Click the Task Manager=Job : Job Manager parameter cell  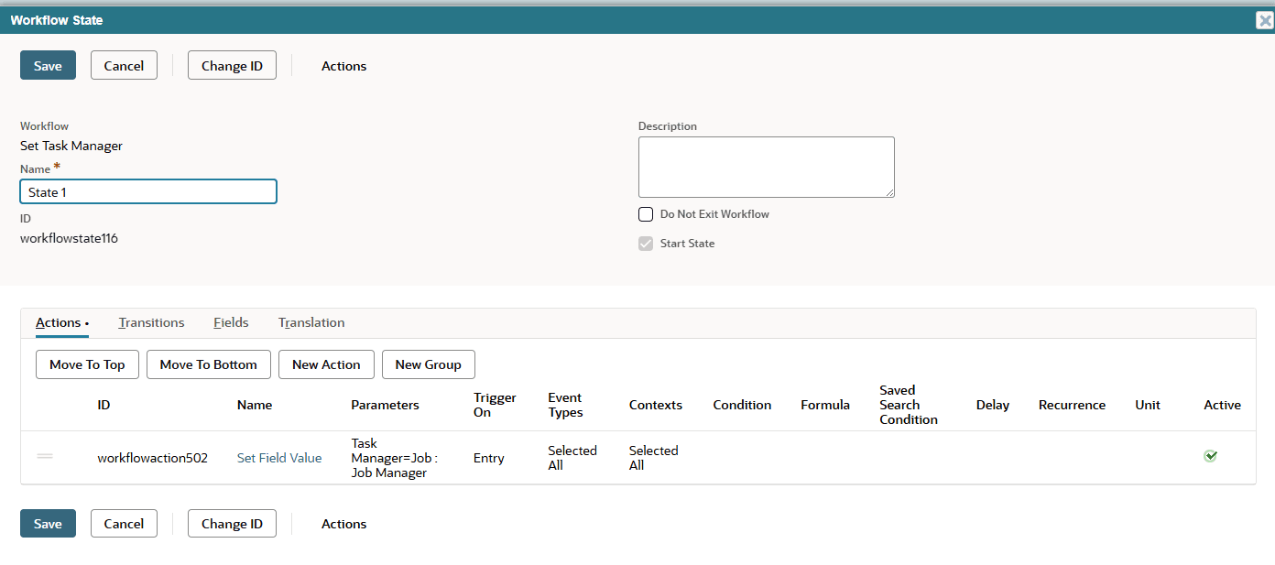(395, 458)
